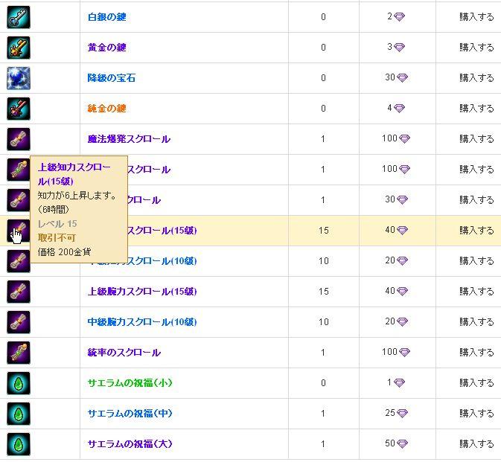Screen dimensions: 501x462
Task: Click the tooltip text 価格 200金貨
Action: (64, 252)
